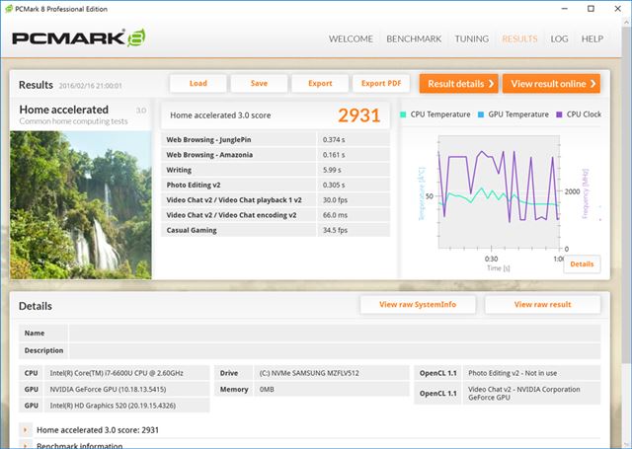The width and height of the screenshot is (632, 449).
Task: Click the temperature and clock chart
Action: (499, 192)
